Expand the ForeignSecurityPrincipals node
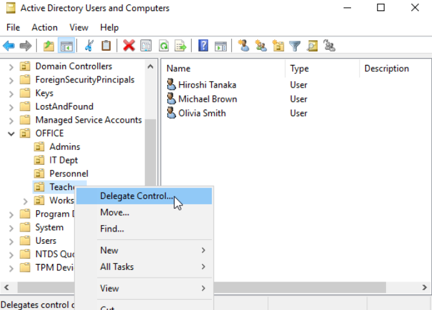 coord(11,80)
